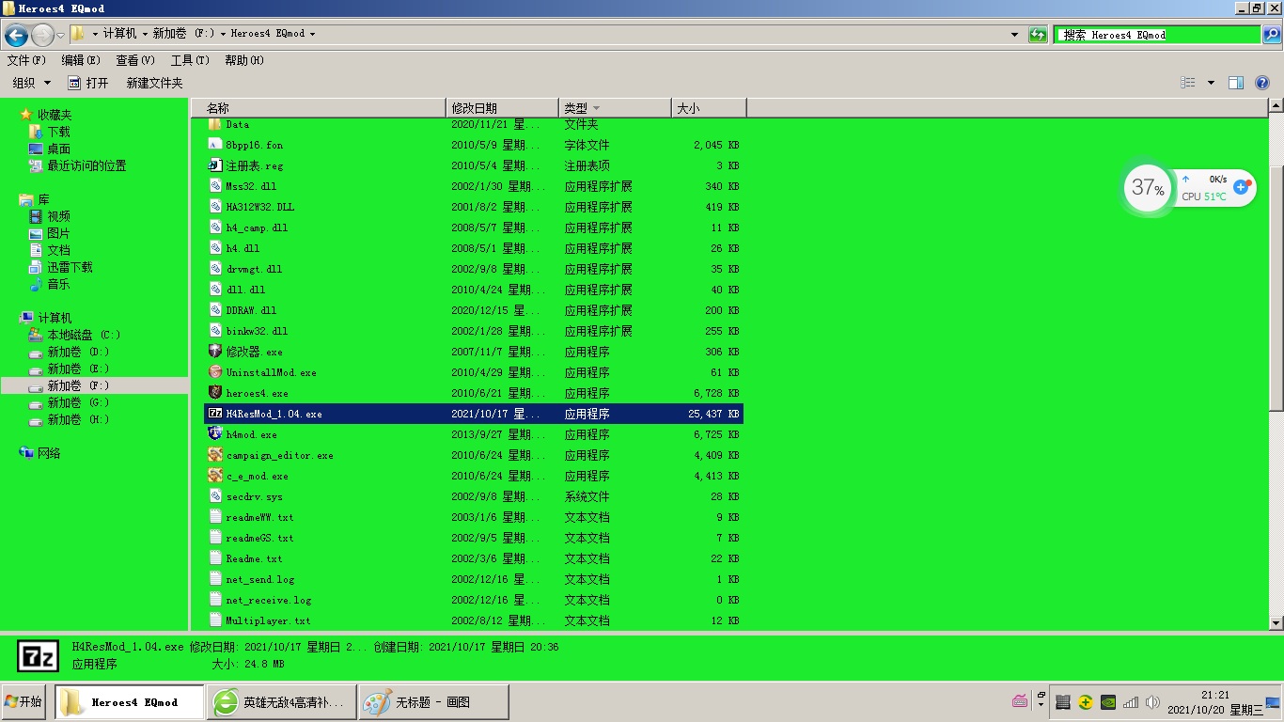The image size is (1284, 722).
Task: Open the 文件(F) menu
Action: (26, 60)
